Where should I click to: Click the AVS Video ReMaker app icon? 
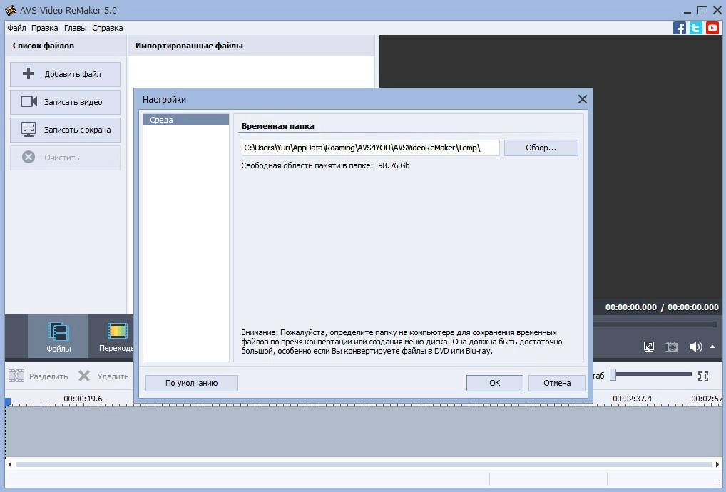click(x=10, y=10)
